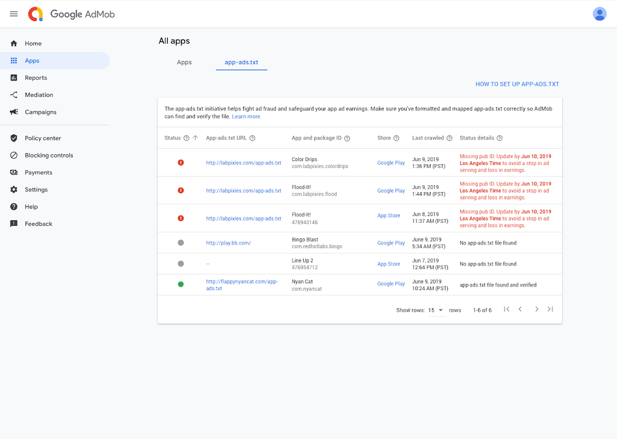This screenshot has height=439, width=617.
Task: Click the Line Up 2 app name
Action: [302, 261]
